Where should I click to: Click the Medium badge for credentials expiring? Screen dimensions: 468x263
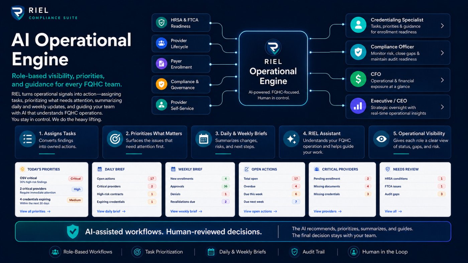(75, 200)
